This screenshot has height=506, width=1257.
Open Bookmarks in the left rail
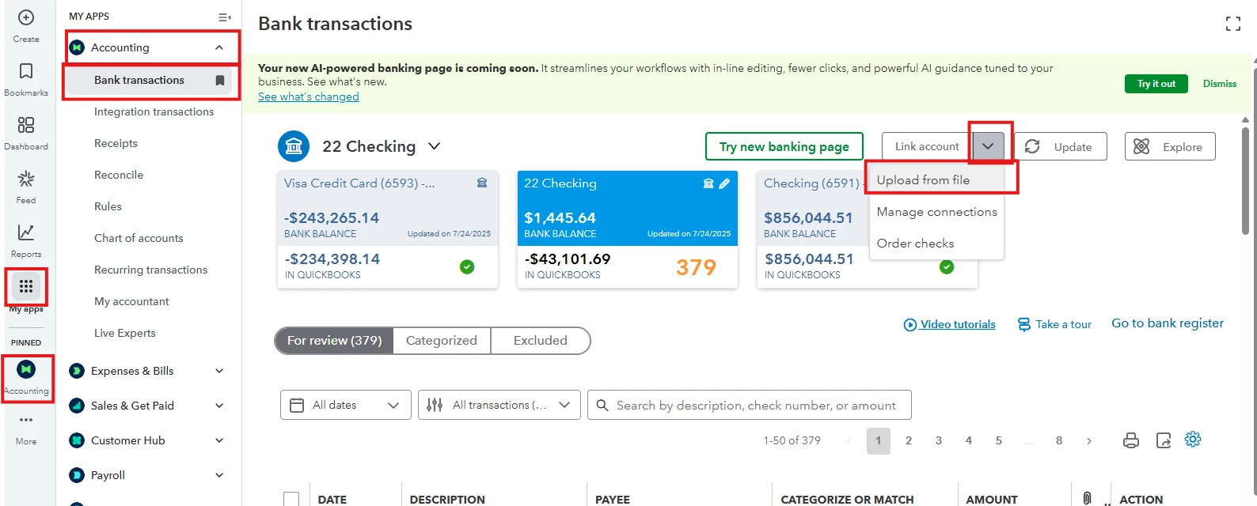[x=26, y=71]
